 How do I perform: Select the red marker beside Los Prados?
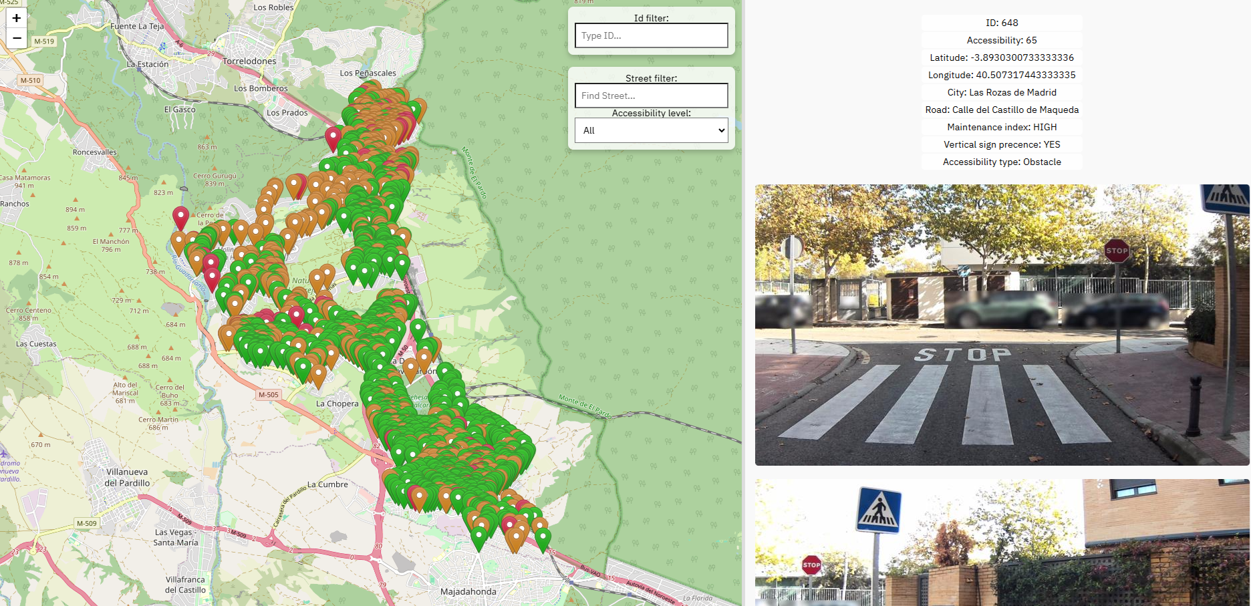click(333, 138)
